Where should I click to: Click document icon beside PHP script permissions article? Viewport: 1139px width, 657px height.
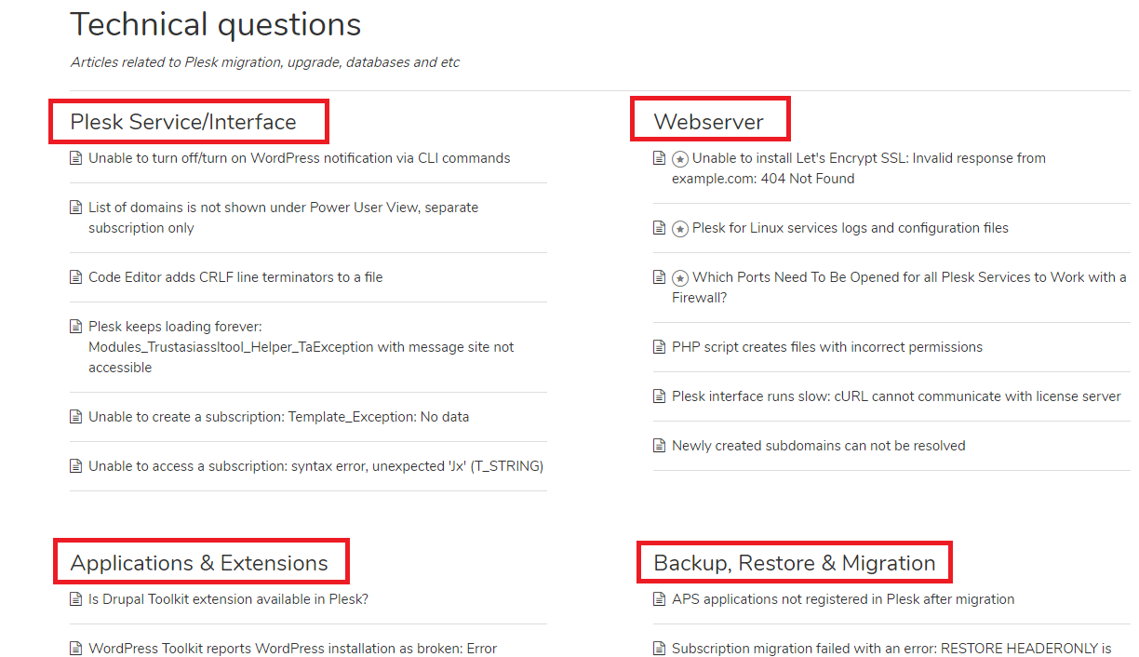660,347
